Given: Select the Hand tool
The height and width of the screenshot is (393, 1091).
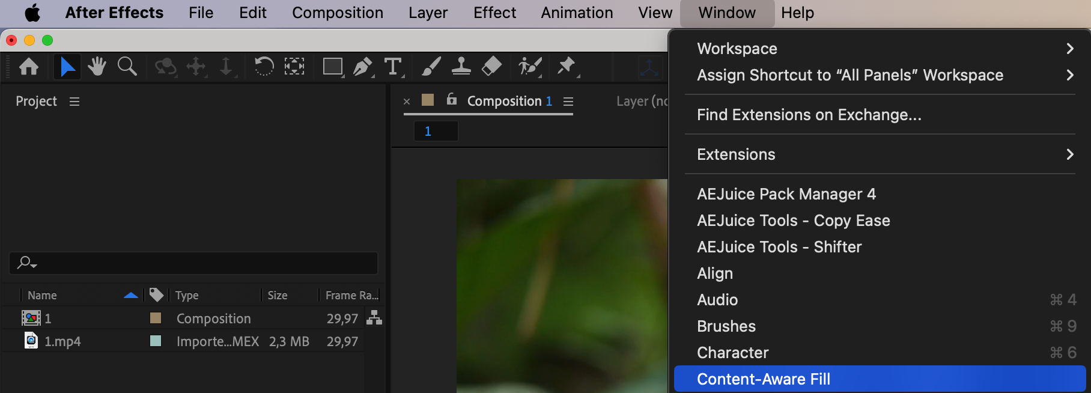Looking at the screenshot, I should tap(97, 66).
